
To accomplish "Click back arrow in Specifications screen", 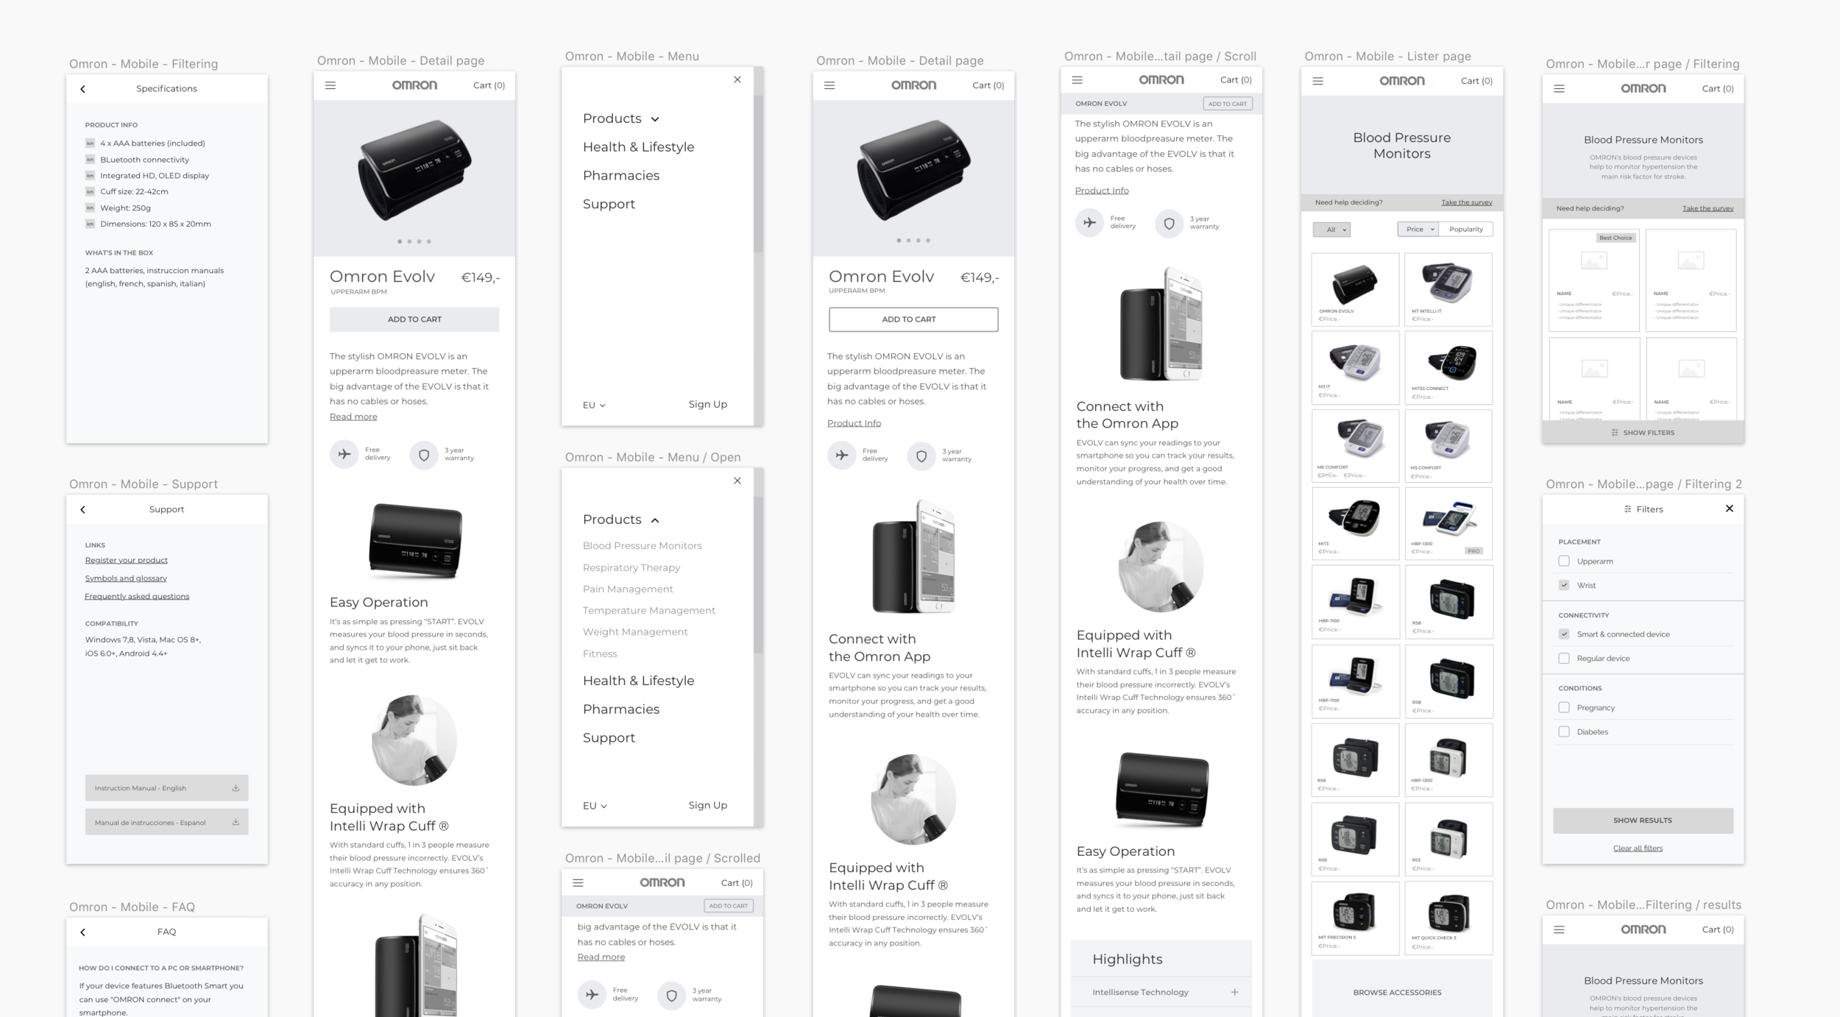I will point(82,89).
